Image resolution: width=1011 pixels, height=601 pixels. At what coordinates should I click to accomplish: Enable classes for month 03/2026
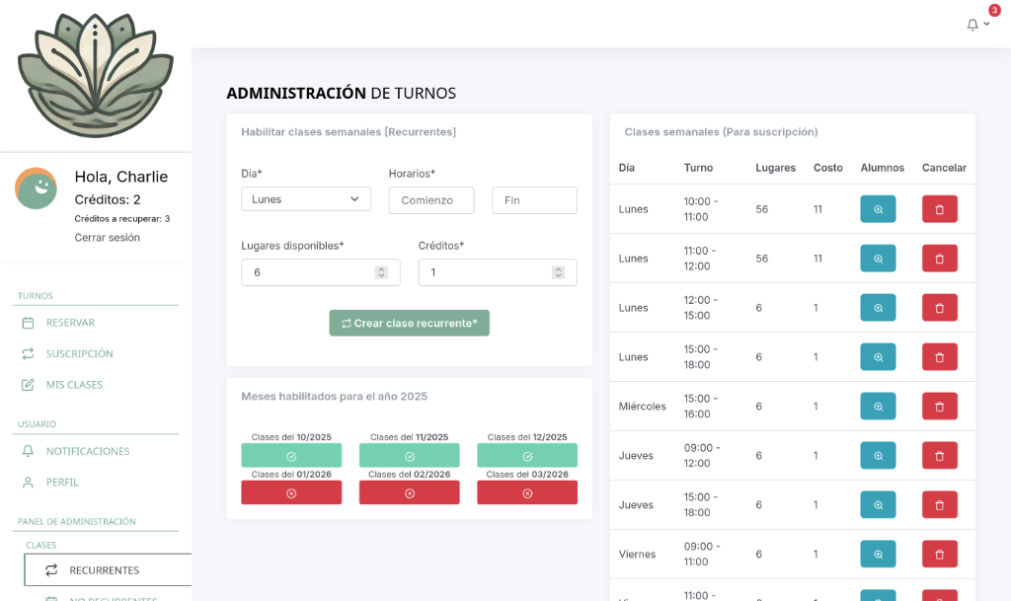[x=527, y=492]
